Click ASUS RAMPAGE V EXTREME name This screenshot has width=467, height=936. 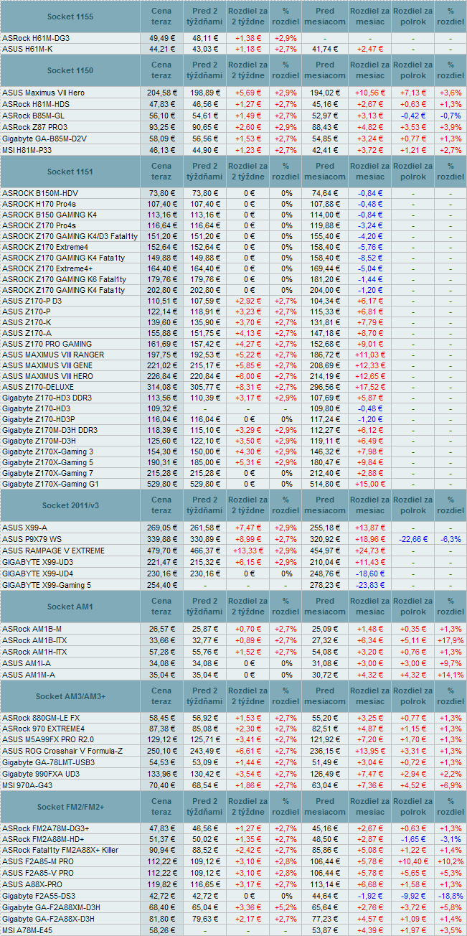click(53, 551)
